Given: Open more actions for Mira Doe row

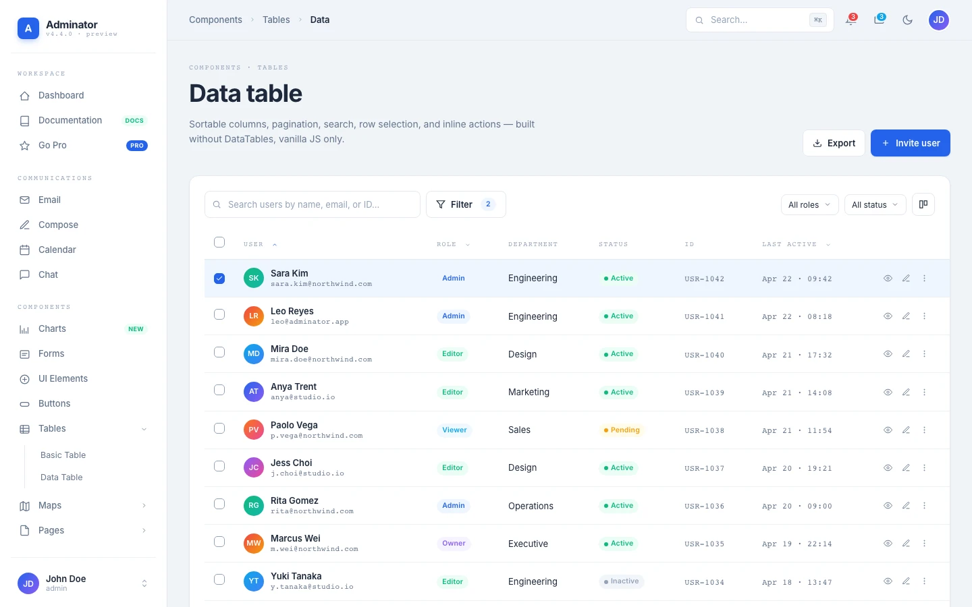Looking at the screenshot, I should tap(925, 354).
